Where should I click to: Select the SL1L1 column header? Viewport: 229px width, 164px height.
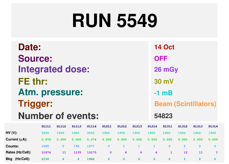coord(46,126)
